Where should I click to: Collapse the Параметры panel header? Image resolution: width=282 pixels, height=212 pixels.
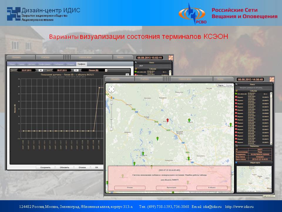tap(254, 146)
